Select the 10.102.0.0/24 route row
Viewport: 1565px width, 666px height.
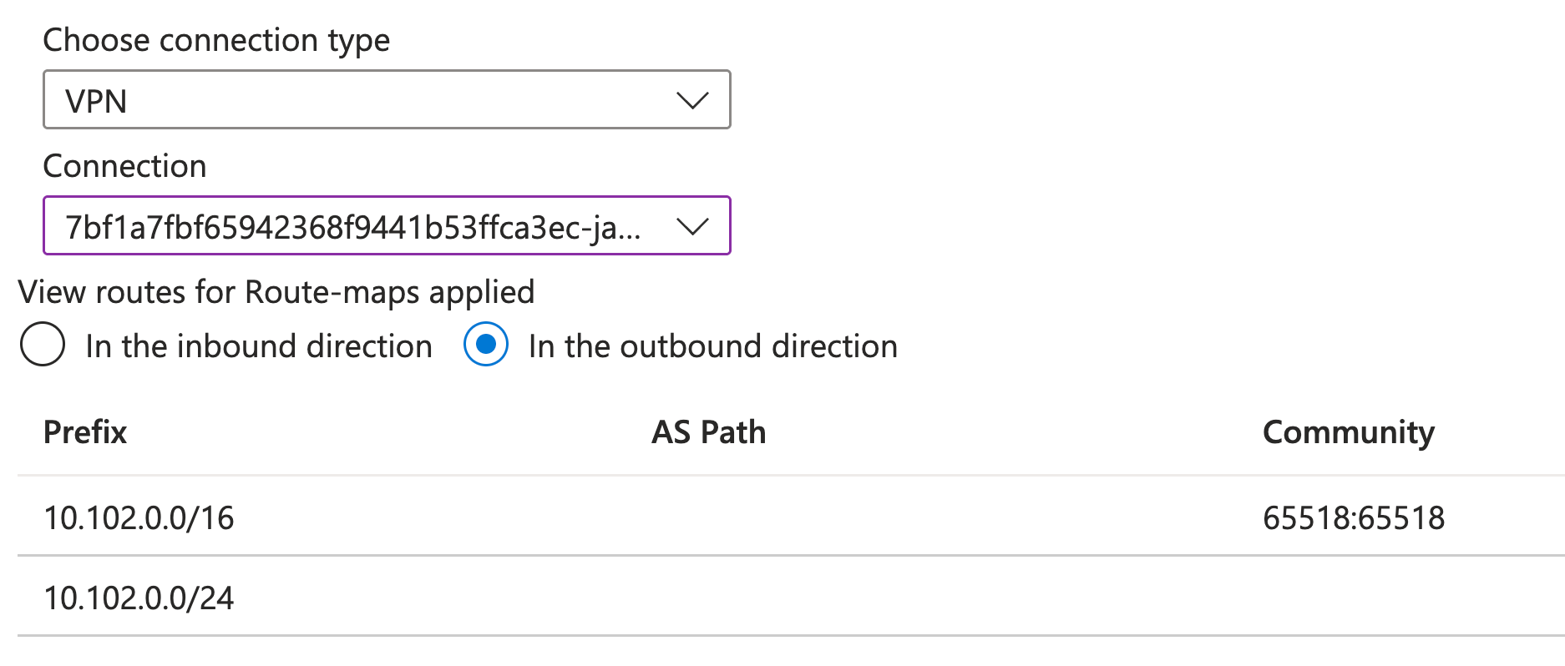pos(139,598)
